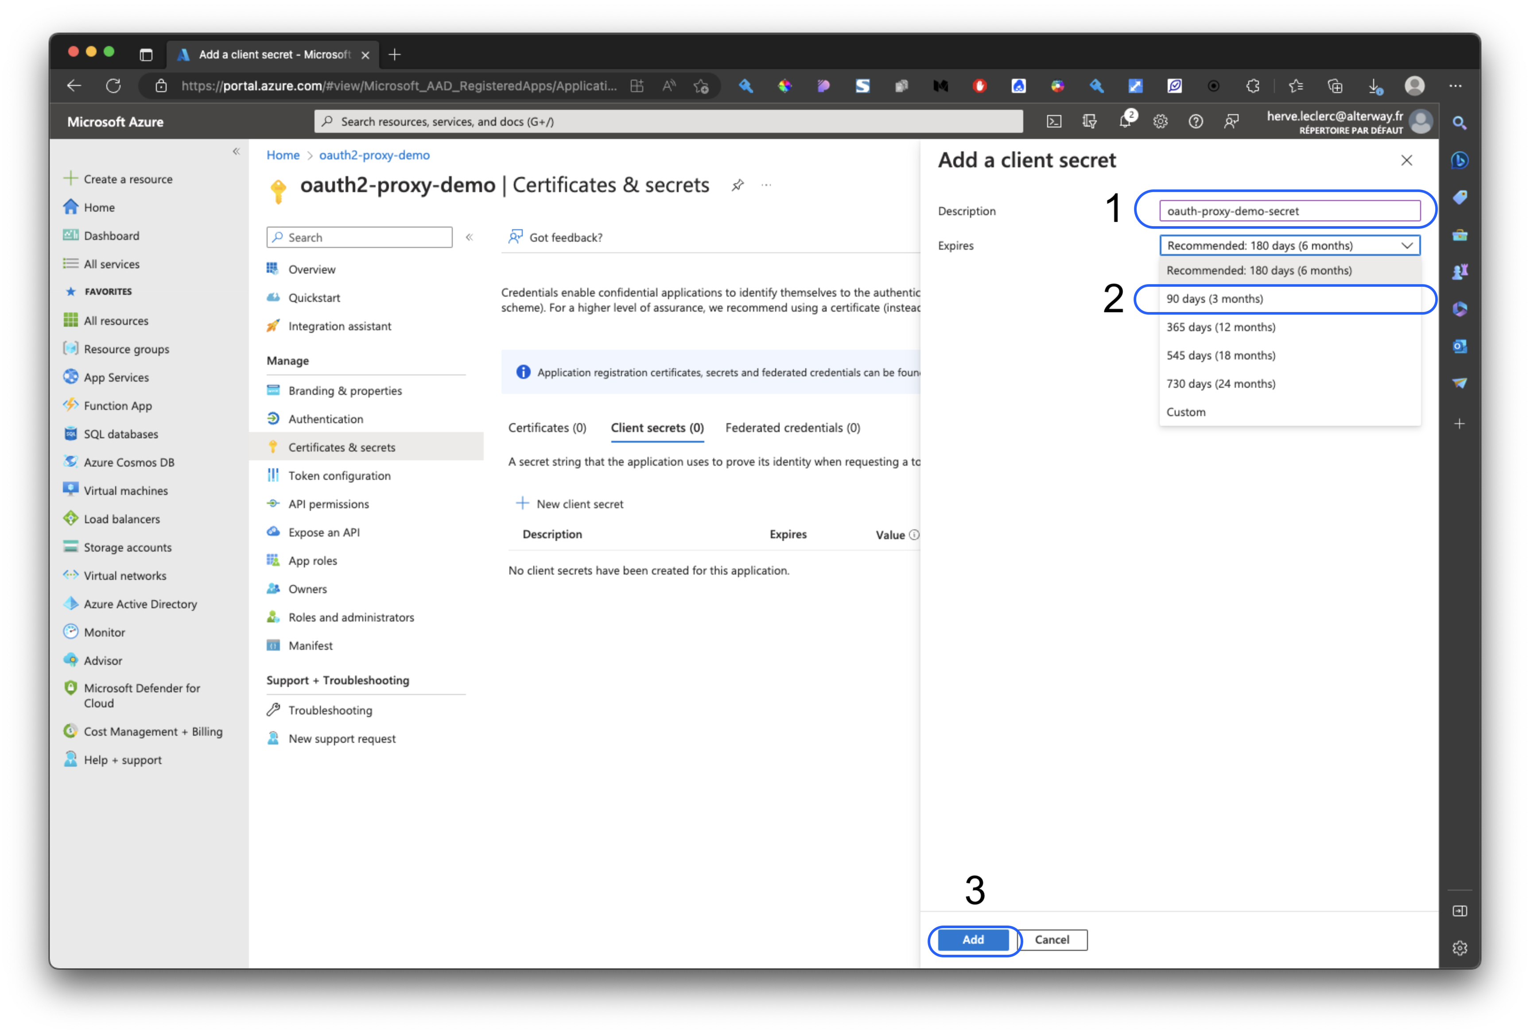Switch to Federated credentials (0) tab
The height and width of the screenshot is (1034, 1530).
tap(792, 428)
